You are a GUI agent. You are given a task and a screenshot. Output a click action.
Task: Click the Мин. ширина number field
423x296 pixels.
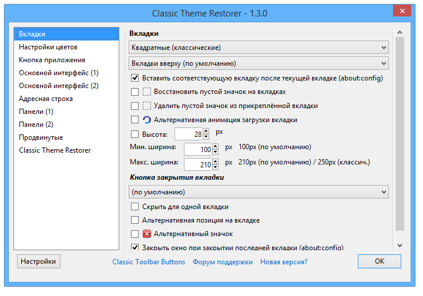point(199,149)
